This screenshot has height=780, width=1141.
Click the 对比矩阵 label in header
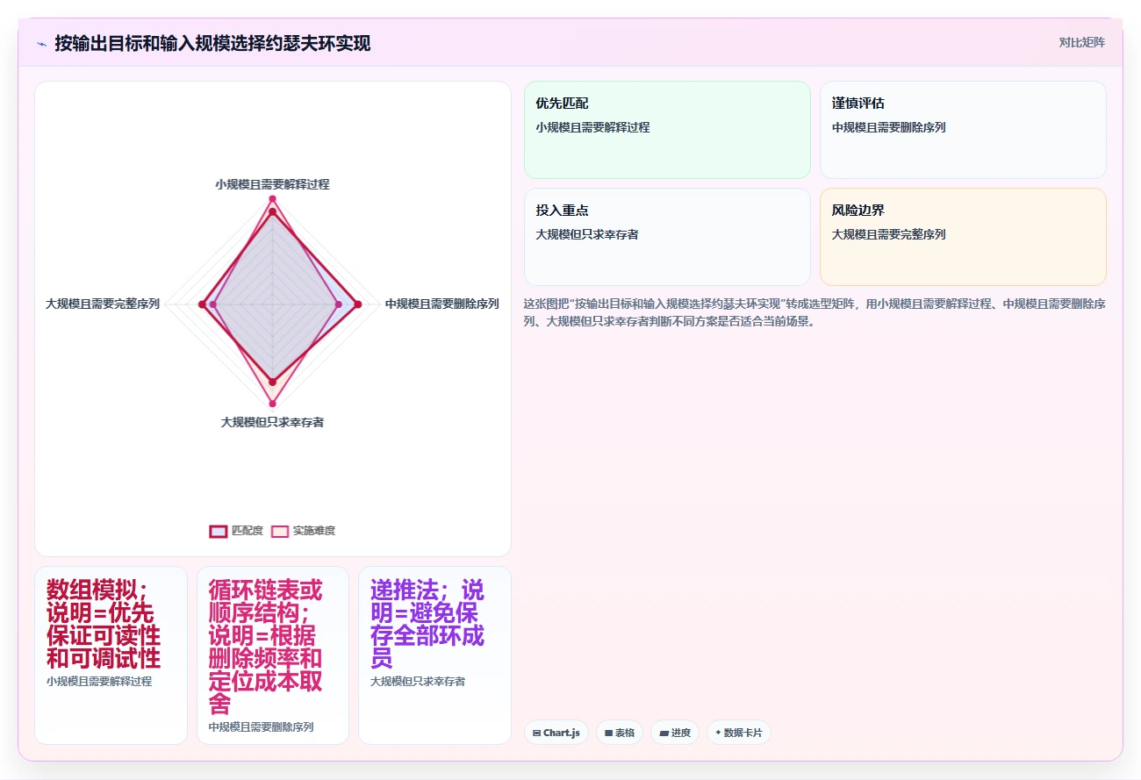pos(1082,42)
